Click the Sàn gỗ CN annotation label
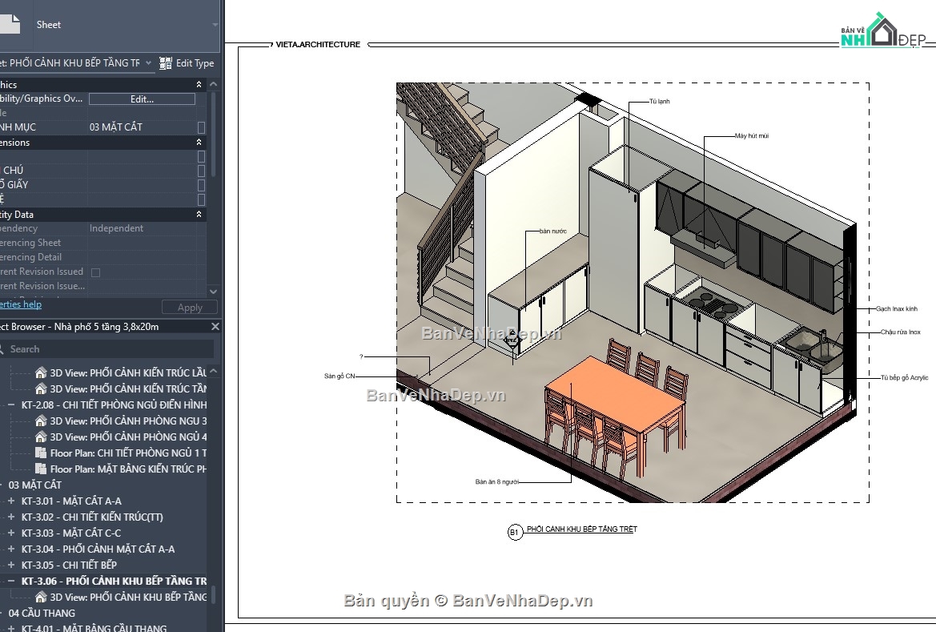The height and width of the screenshot is (632, 936). (339, 376)
